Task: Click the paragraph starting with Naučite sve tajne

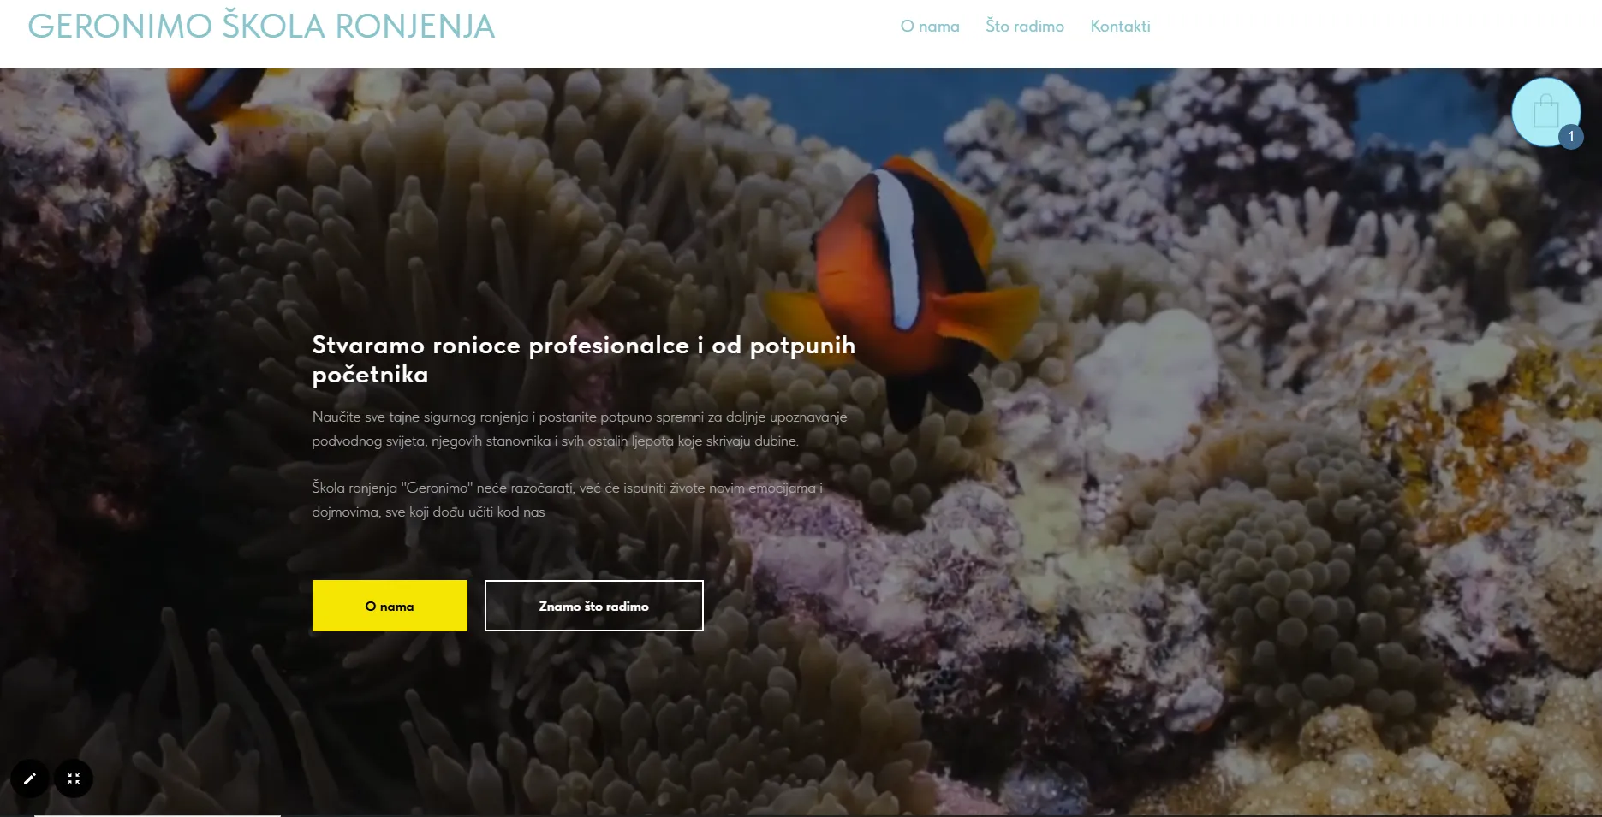Action: [x=580, y=429]
